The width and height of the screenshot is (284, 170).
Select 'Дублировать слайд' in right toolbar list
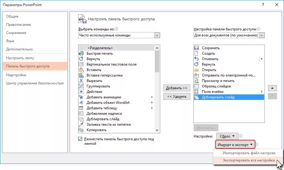(229, 97)
